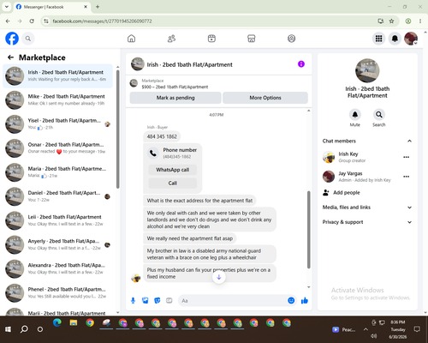Screen dimensions: 428x343
Task: Open Anyerly's 2bed 1bath chat
Action: 58,244
